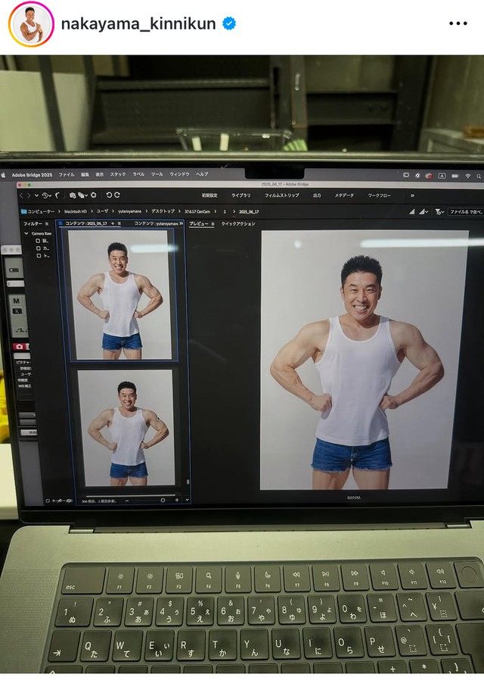This screenshot has height=680, width=484.
Task: Expand more workspaces chevron after ワークフロー
Action: (x=412, y=195)
